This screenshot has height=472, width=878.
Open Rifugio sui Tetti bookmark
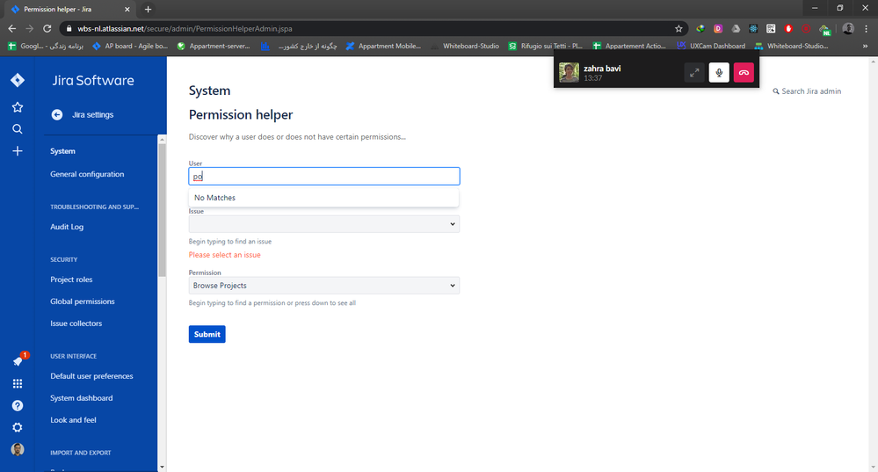546,46
